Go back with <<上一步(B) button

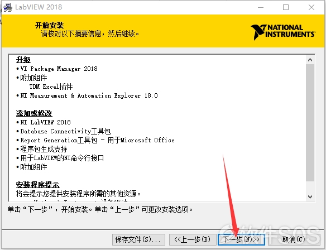pyautogui.click(x=193, y=239)
